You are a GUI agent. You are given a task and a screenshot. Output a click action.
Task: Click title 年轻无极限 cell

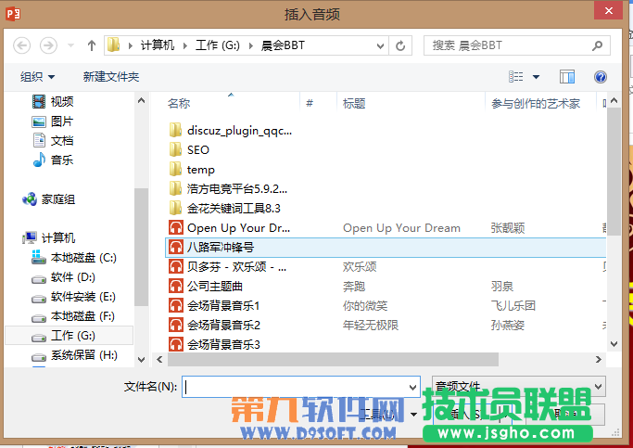pos(371,326)
